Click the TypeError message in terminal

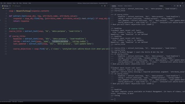pyautogui.click(x=148, y=72)
